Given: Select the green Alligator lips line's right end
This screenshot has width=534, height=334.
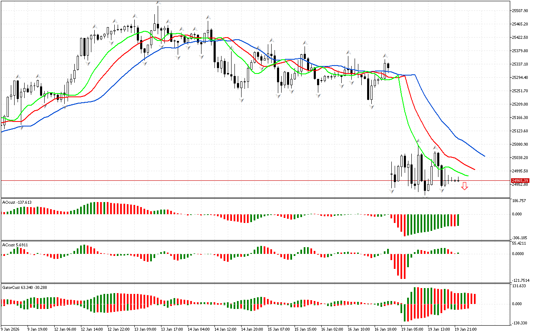Looking at the screenshot, I should pos(468,175).
